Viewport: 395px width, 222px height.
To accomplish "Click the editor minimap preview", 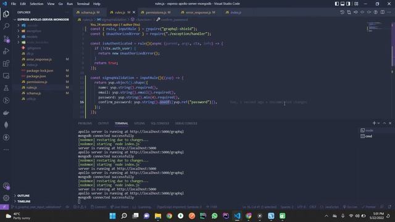I will 375,27.
